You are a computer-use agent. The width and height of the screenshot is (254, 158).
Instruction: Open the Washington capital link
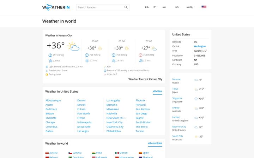click(x=200, y=46)
